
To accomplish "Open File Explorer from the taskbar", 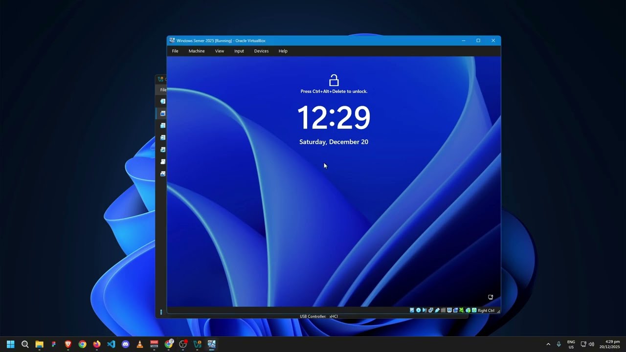I will coord(40,344).
